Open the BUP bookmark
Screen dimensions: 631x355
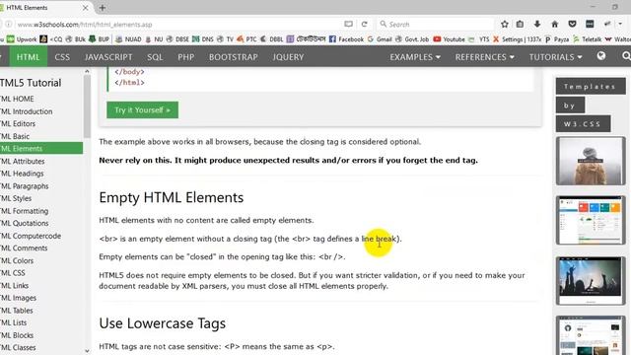[x=99, y=39]
